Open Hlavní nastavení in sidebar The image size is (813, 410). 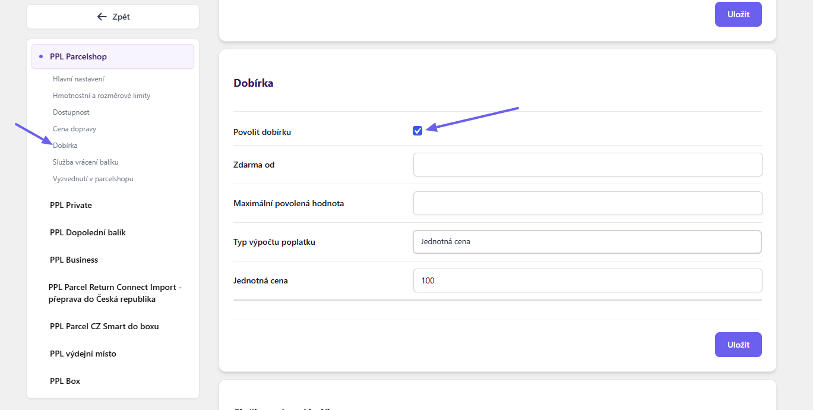tap(78, 79)
